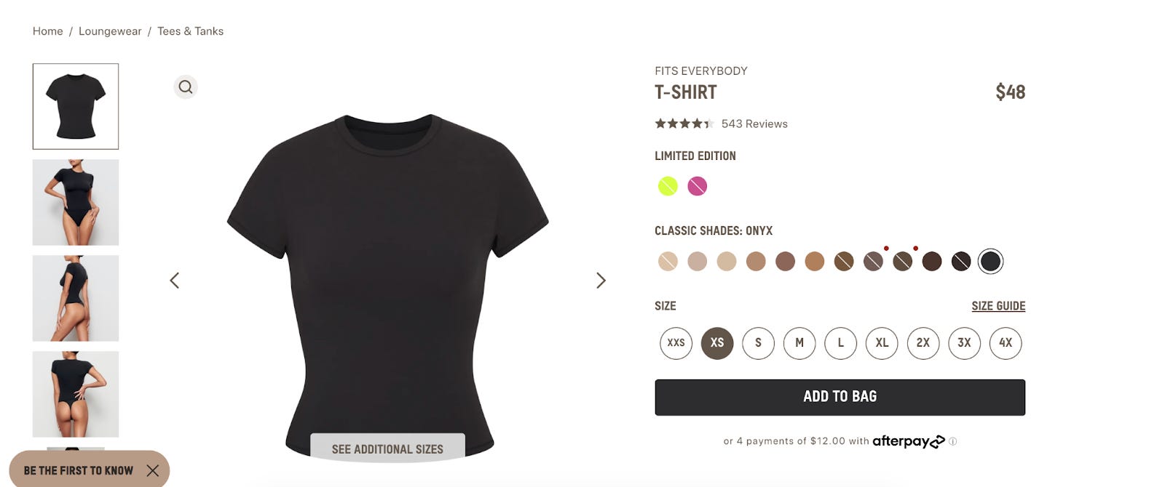Choose size 4X
Screen dimensions: 1165x487
[1006, 343]
